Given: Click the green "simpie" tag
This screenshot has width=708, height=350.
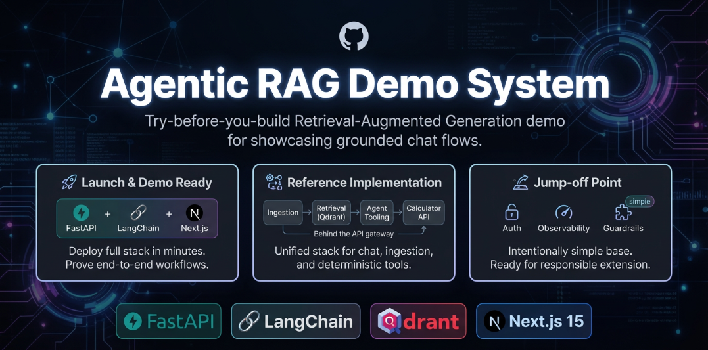Looking at the screenshot, I should (x=639, y=201).
